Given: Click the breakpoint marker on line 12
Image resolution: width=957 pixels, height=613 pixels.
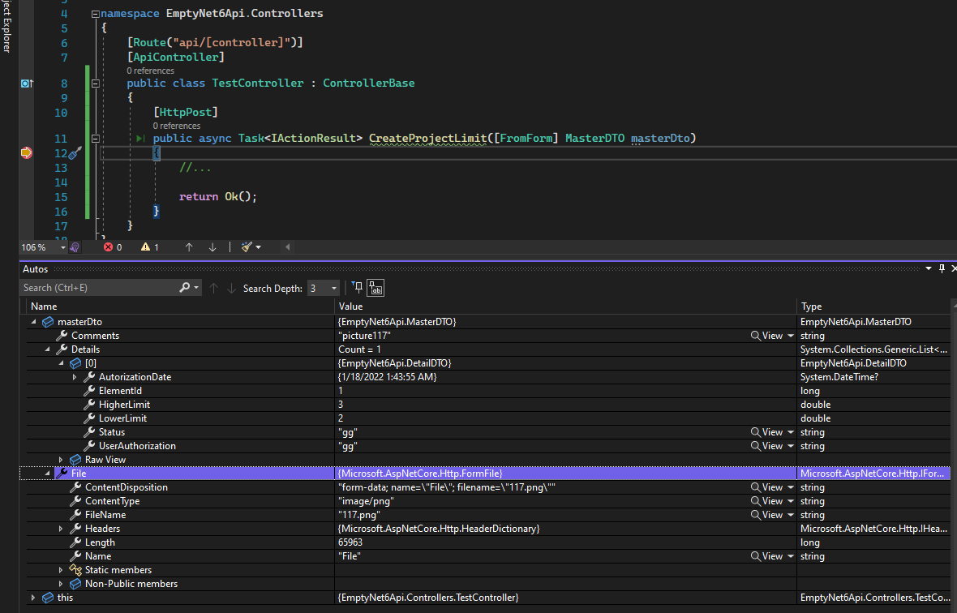Looking at the screenshot, I should click(26, 152).
